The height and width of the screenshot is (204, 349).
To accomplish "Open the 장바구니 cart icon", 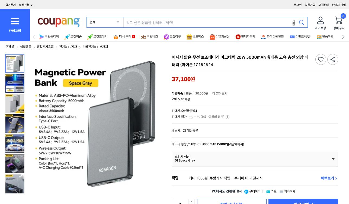I will 339,20.
